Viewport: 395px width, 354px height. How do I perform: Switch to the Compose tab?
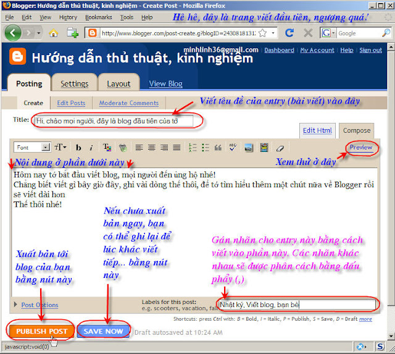click(357, 130)
